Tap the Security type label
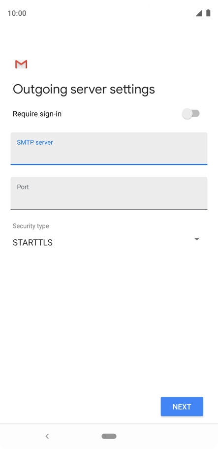218x449 pixels. tap(31, 226)
